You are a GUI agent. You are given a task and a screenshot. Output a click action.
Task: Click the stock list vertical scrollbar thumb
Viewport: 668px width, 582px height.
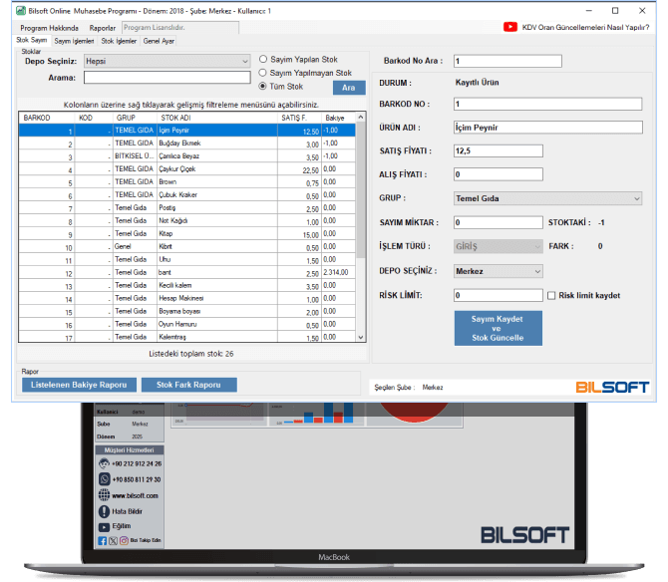360,190
